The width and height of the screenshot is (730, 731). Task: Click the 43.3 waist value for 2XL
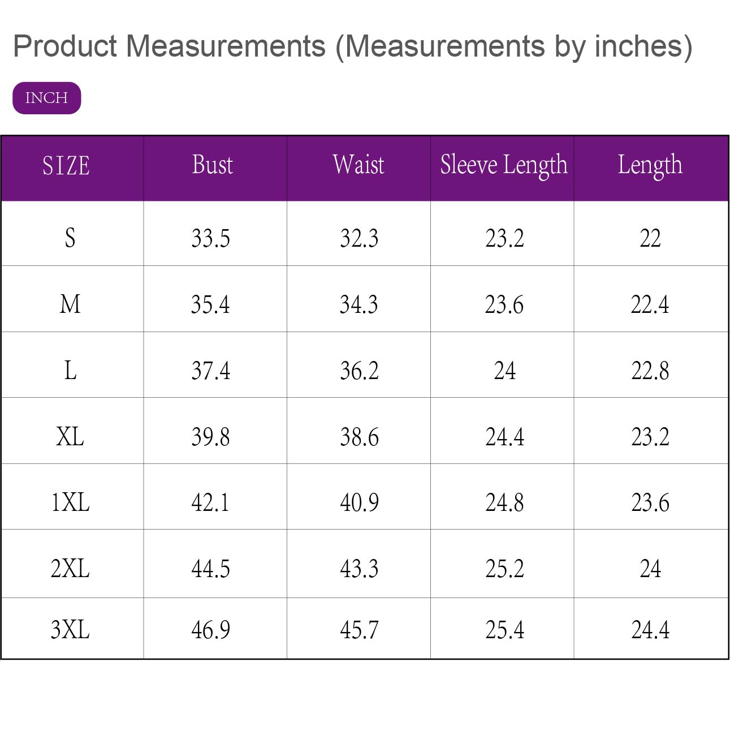pos(359,569)
